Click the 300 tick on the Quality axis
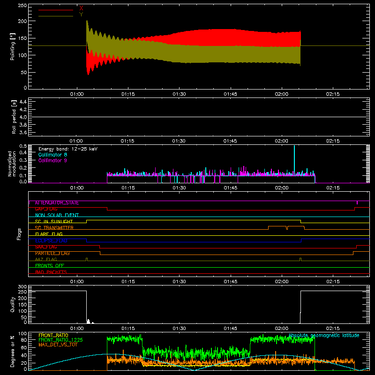The image size is (375, 375). [22, 287]
